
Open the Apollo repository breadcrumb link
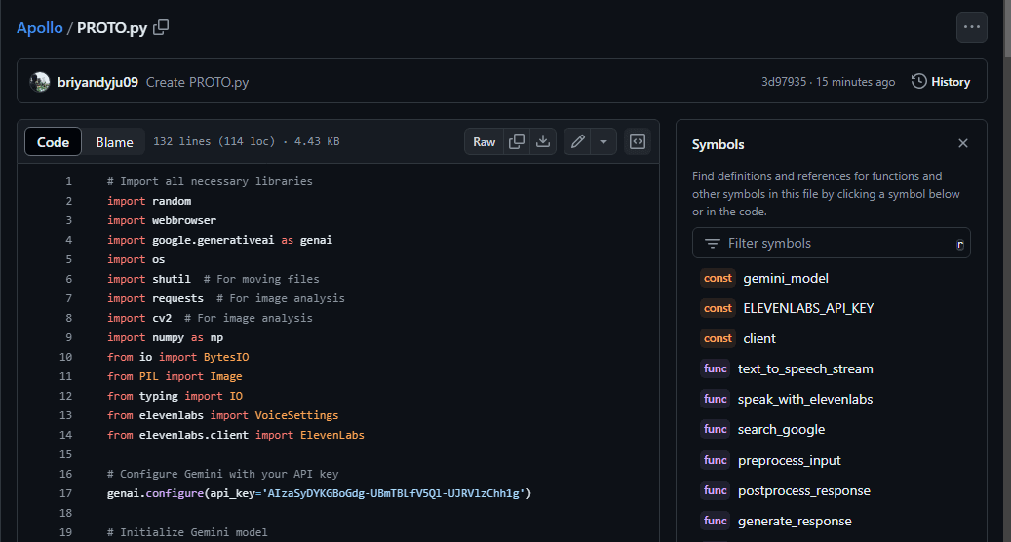[x=39, y=27]
